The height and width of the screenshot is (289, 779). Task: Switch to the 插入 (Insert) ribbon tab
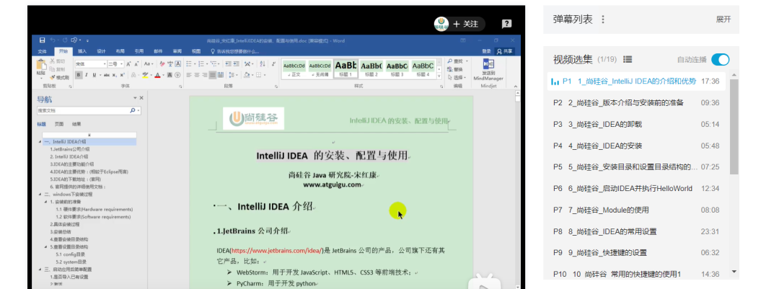click(x=82, y=51)
